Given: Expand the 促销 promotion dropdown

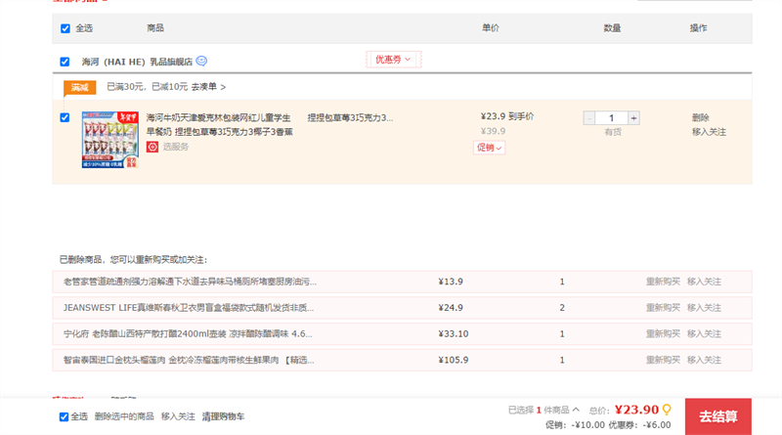Looking at the screenshot, I should [x=489, y=148].
